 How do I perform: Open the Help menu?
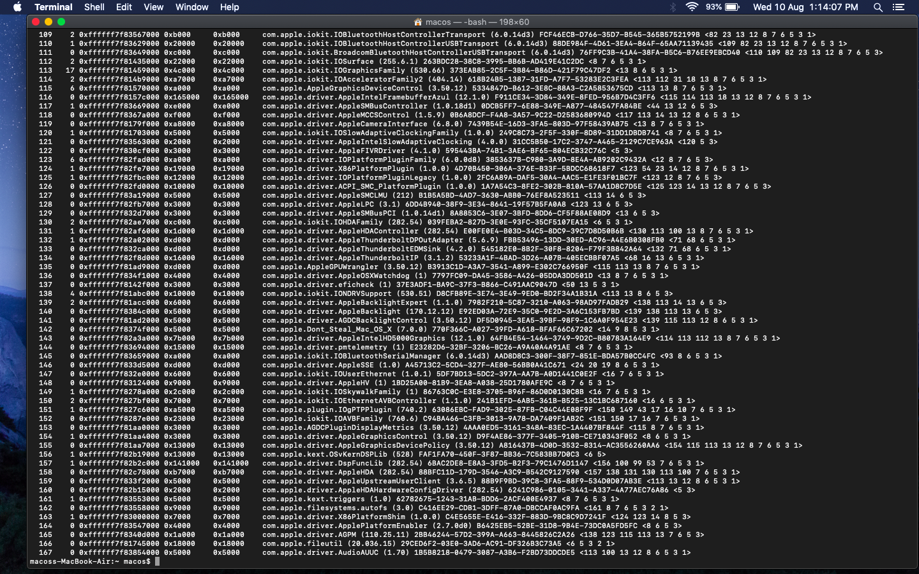[x=229, y=7]
